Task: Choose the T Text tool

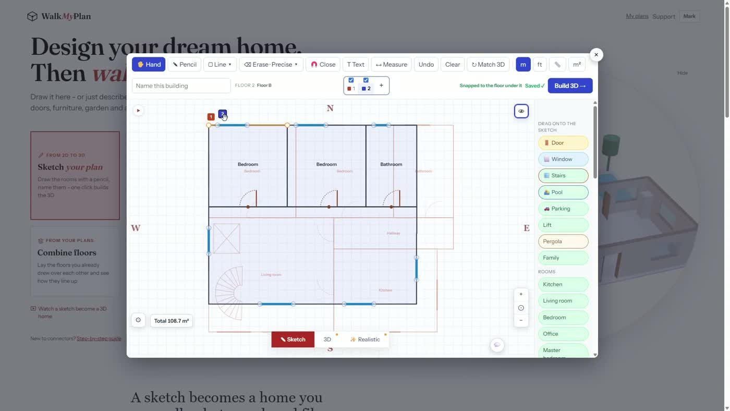Action: coord(356,64)
